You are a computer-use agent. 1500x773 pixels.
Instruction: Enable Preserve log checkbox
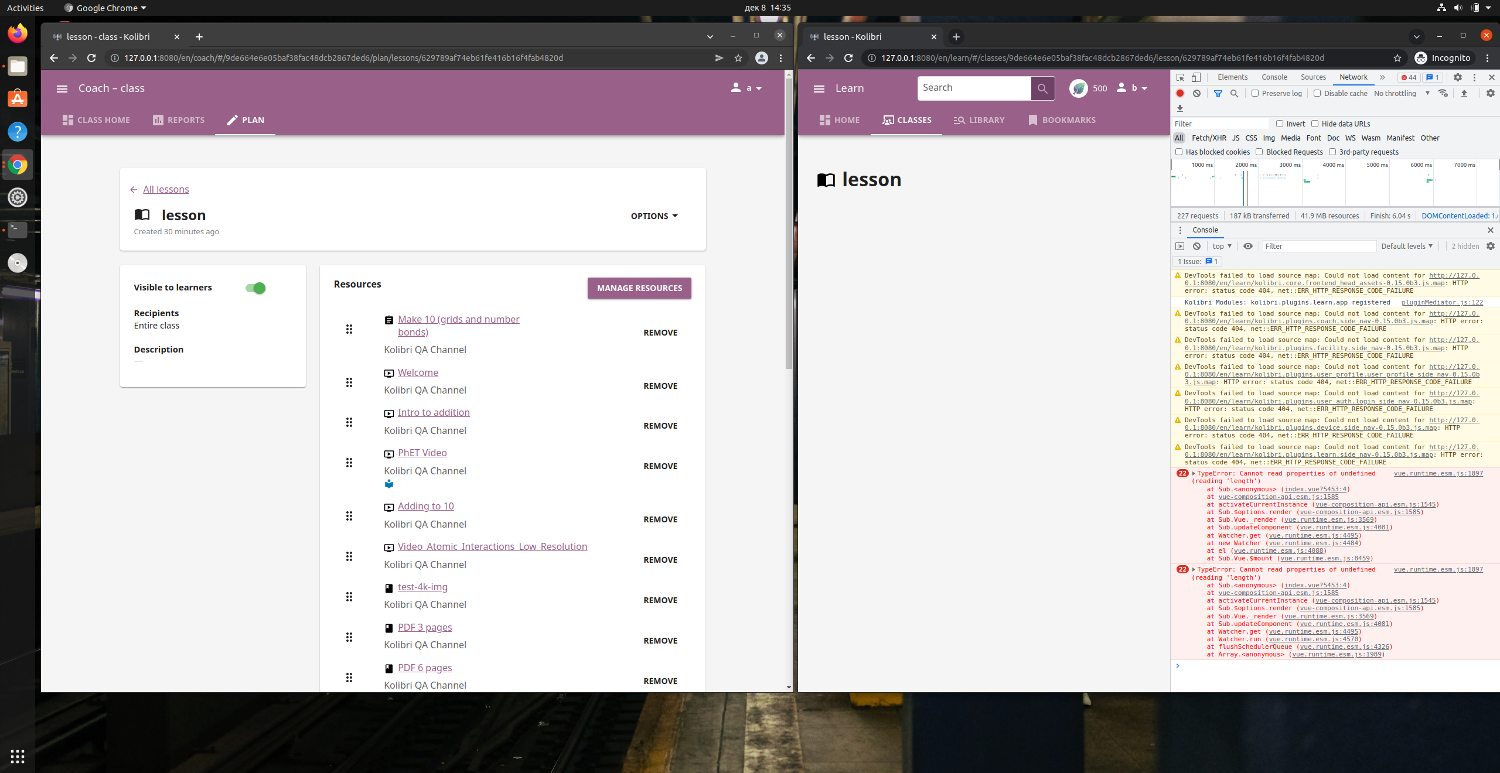(x=1255, y=93)
